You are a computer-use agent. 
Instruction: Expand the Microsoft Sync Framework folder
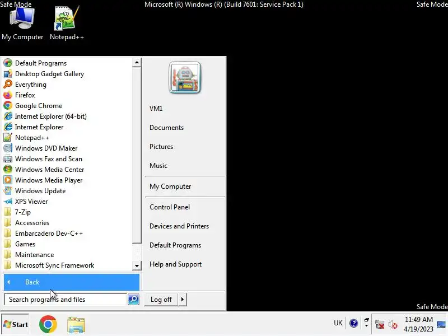49,265
